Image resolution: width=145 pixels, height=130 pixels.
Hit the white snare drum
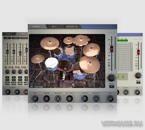(x=51, y=63)
